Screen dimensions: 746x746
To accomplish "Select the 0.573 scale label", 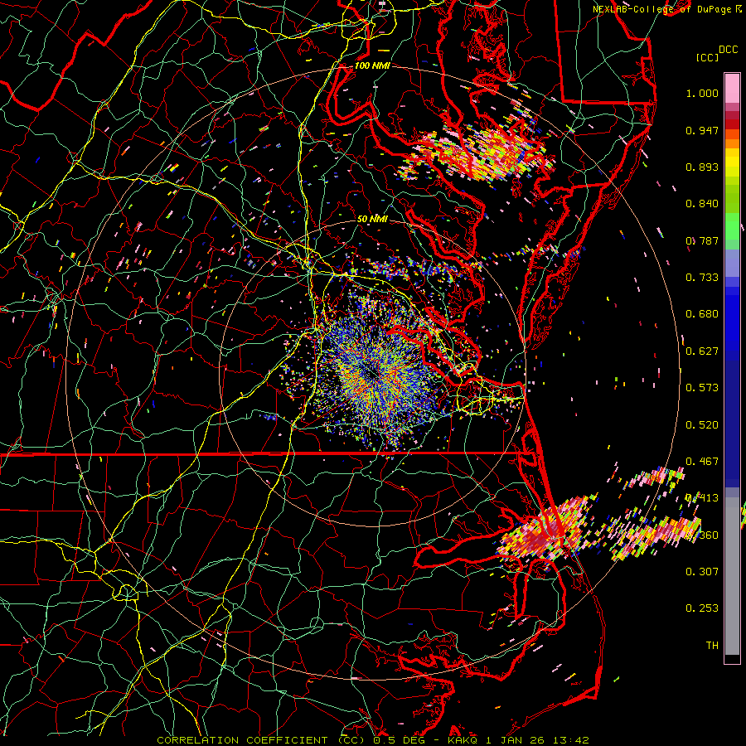I will [702, 388].
